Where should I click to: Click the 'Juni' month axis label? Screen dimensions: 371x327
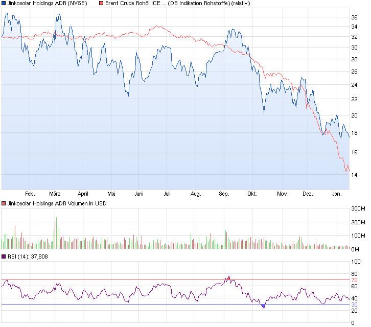(139, 194)
